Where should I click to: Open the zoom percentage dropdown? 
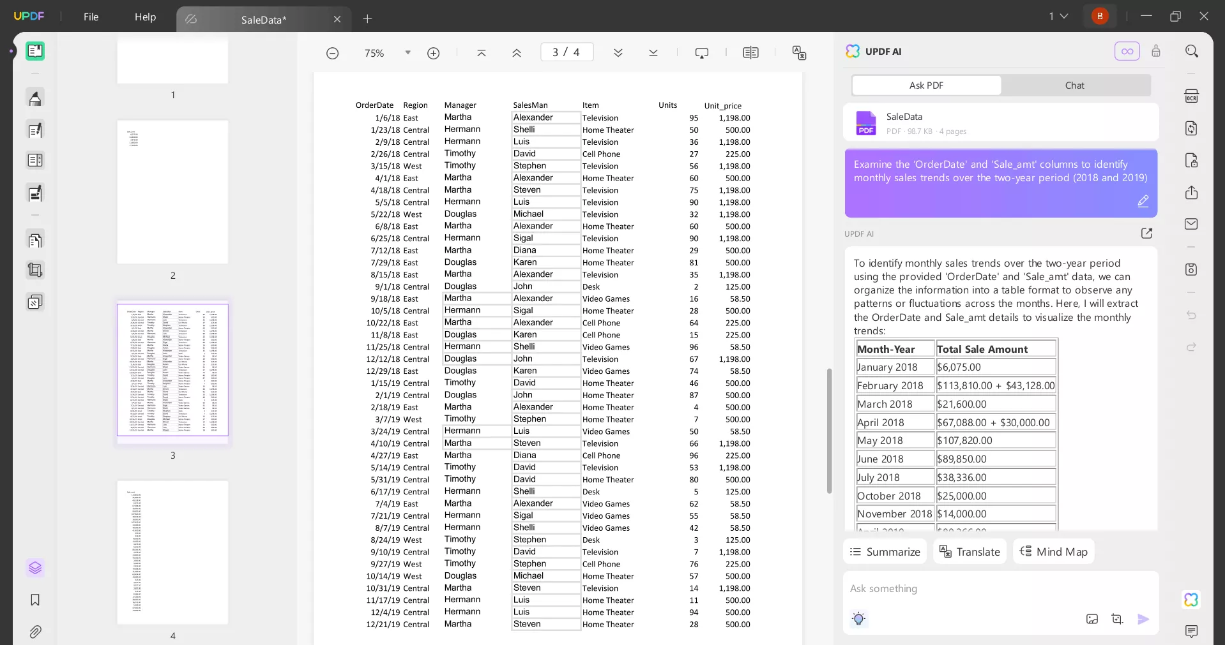407,52
